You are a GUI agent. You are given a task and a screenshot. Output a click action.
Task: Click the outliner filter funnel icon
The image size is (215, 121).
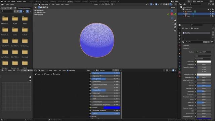pos(209,4)
